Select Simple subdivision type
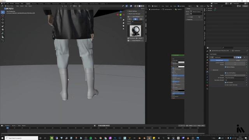Image resolution: width=249 pixels, height=140 pixels. 238,60
